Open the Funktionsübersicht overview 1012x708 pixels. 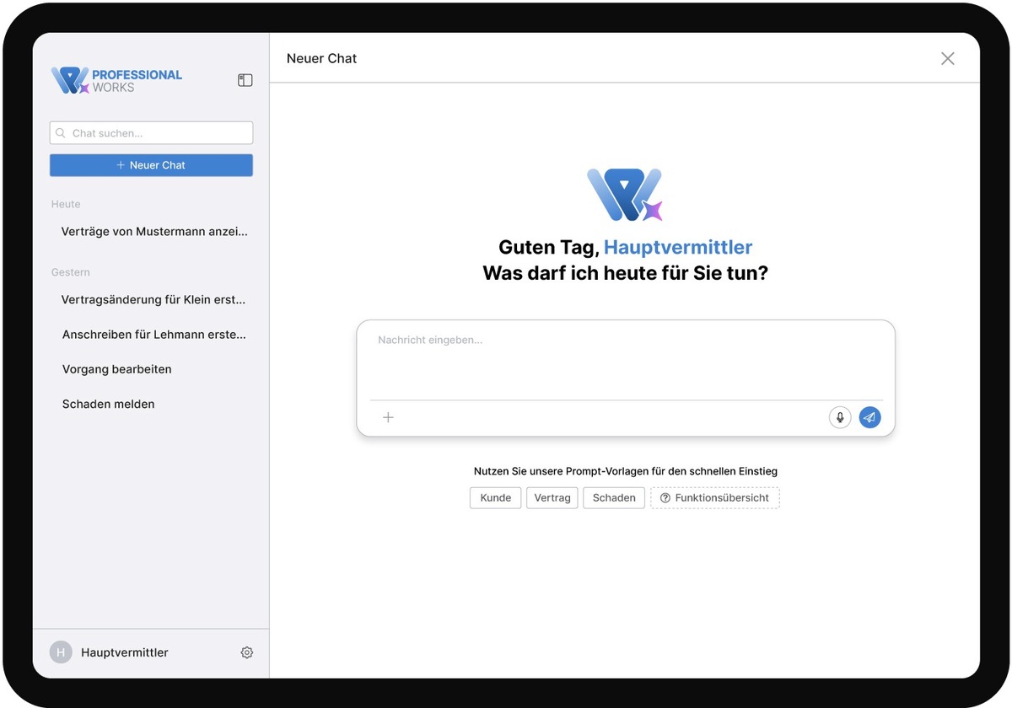[x=714, y=498]
